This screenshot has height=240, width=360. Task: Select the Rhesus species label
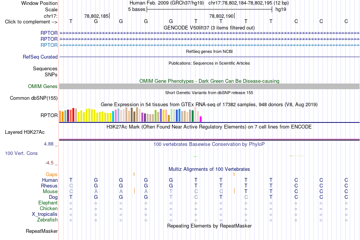tap(49, 186)
